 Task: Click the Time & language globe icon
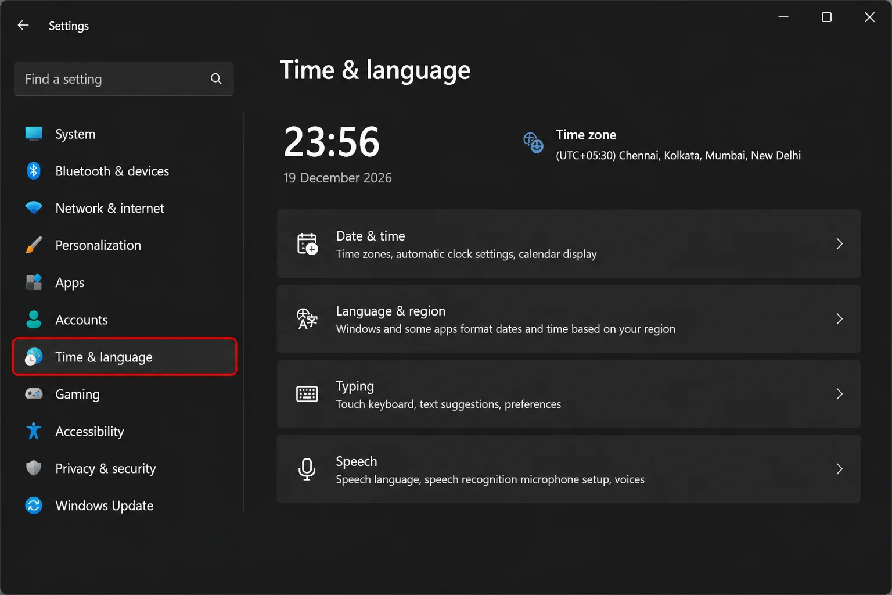[x=34, y=357]
